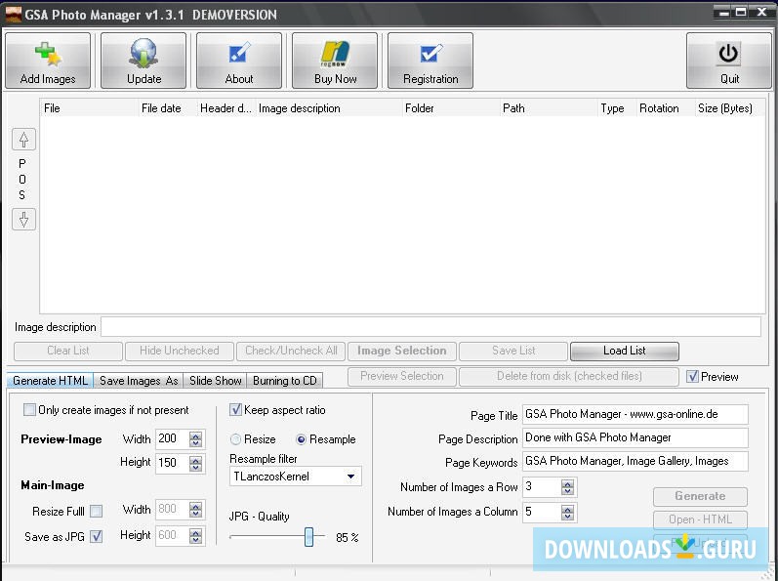This screenshot has height=581, width=778.
Task: Click the Hide Unchecked button
Action: (179, 351)
